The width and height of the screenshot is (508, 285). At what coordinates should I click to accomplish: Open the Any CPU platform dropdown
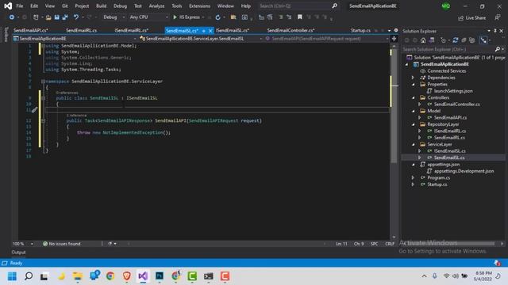click(x=148, y=17)
